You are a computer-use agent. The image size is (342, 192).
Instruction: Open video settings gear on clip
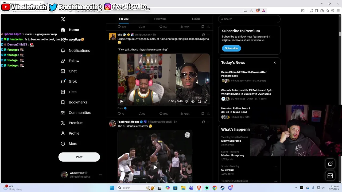tap(193, 101)
